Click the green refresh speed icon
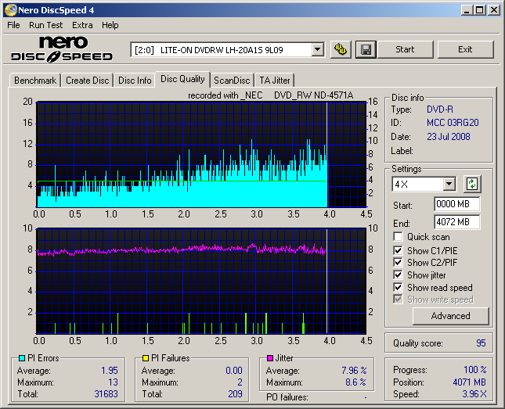 pyautogui.click(x=471, y=184)
